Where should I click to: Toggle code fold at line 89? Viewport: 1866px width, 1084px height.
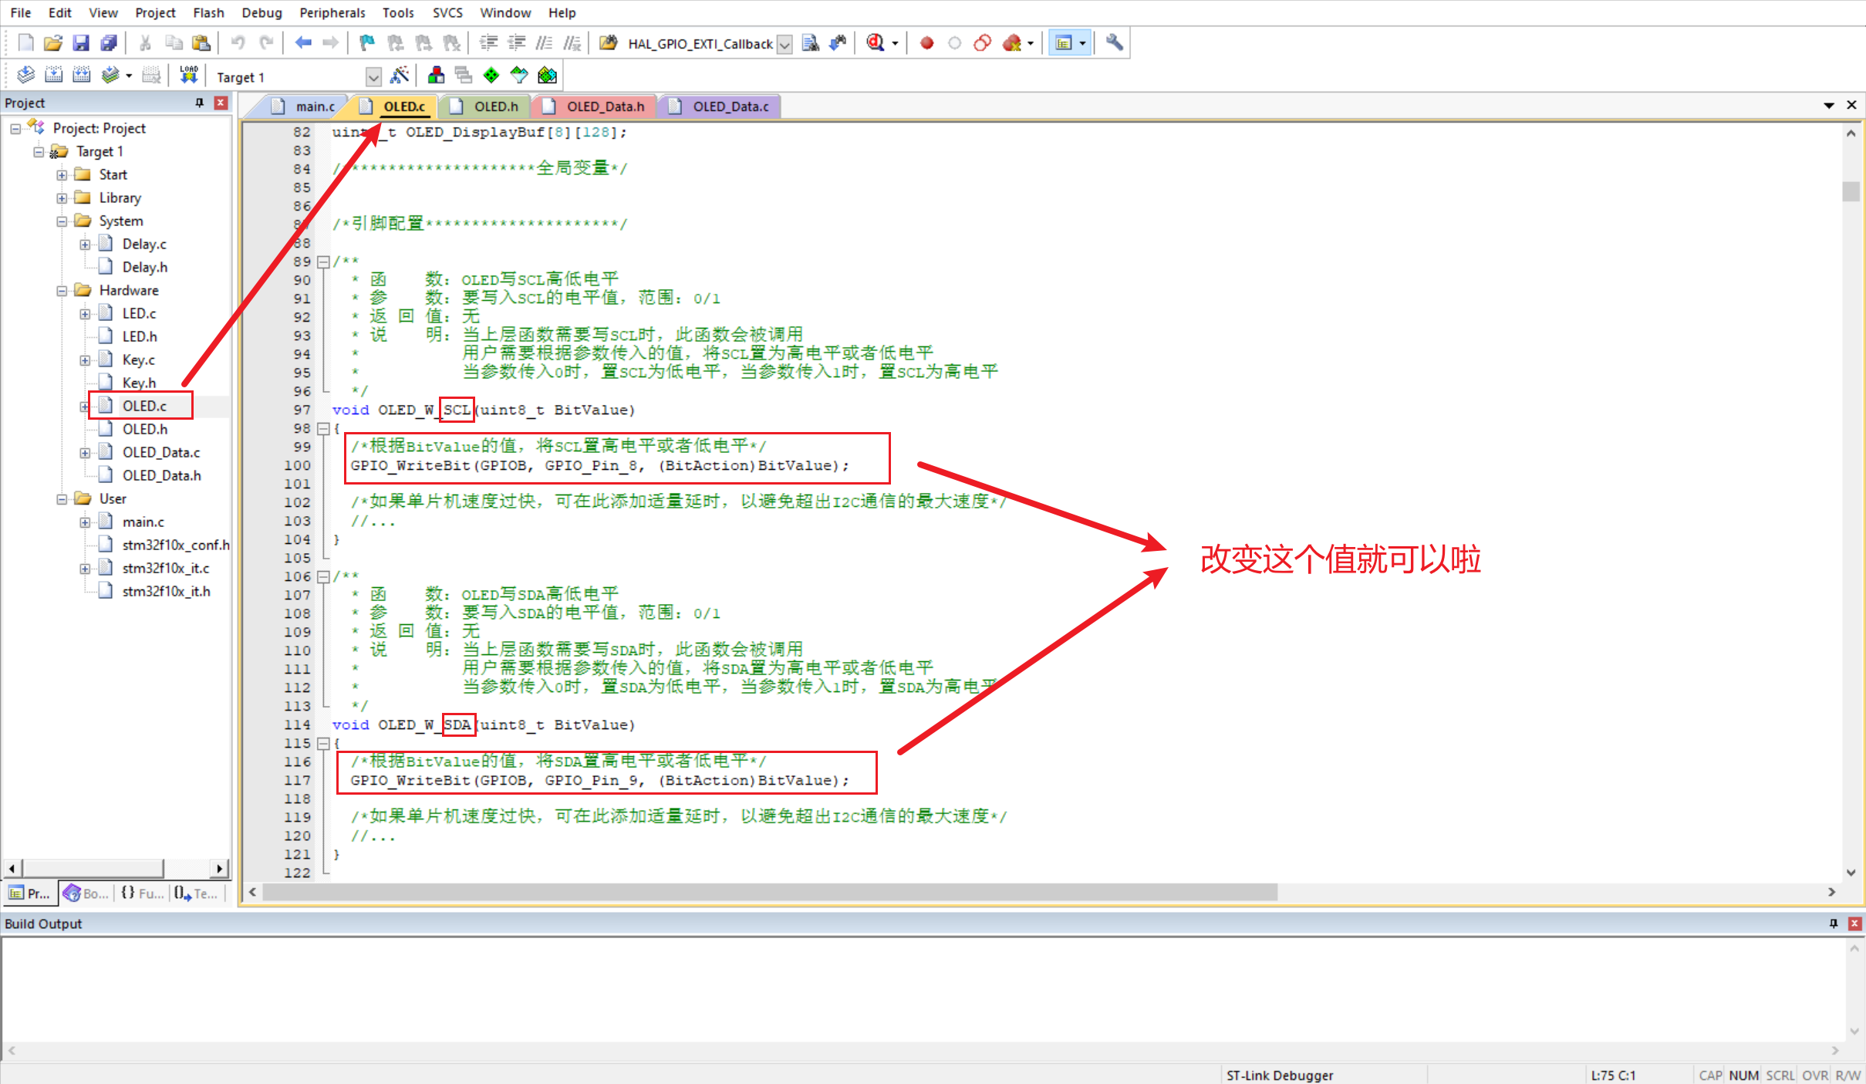(x=324, y=262)
